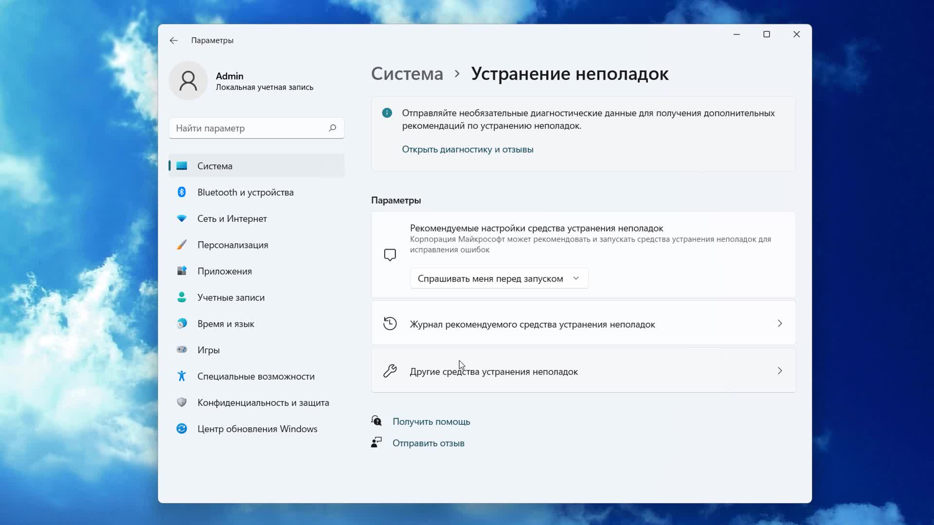Click the Конфиденциальность и защита shield icon
The width and height of the screenshot is (934, 525).
coord(181,402)
